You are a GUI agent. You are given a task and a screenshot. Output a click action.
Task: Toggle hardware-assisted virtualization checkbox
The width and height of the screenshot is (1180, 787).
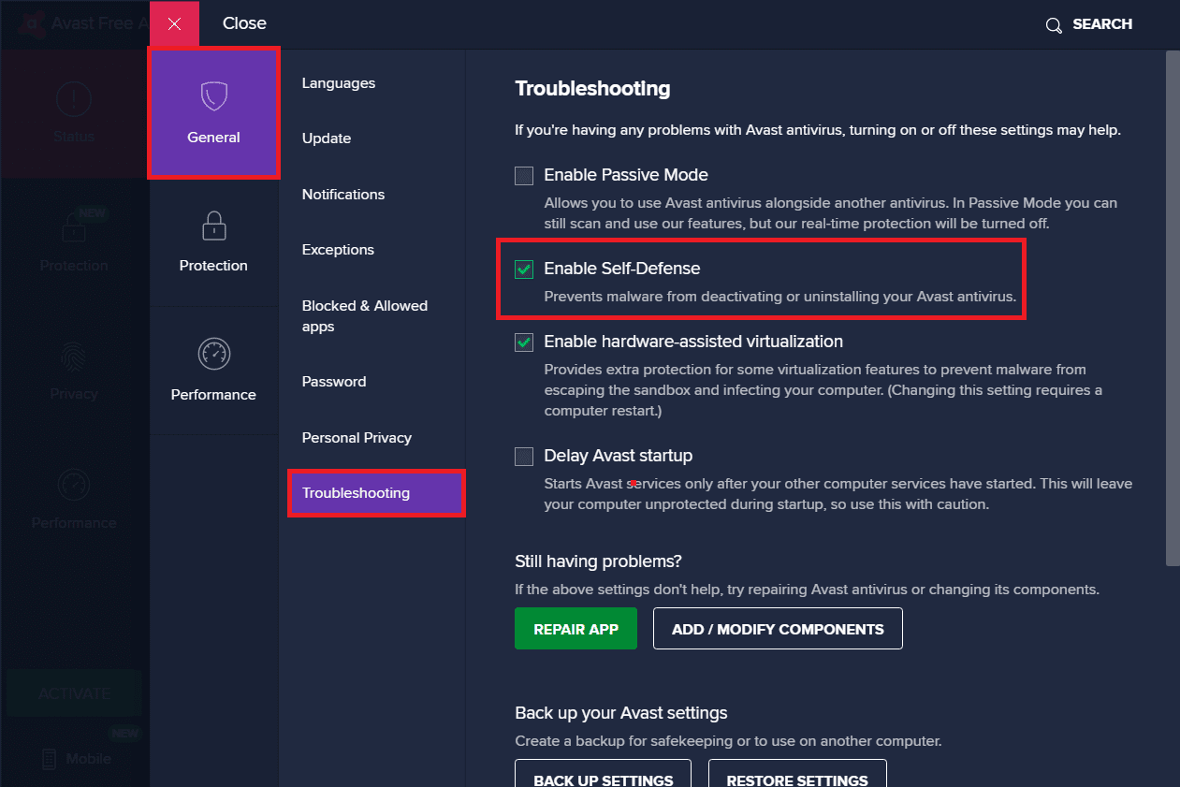point(524,342)
